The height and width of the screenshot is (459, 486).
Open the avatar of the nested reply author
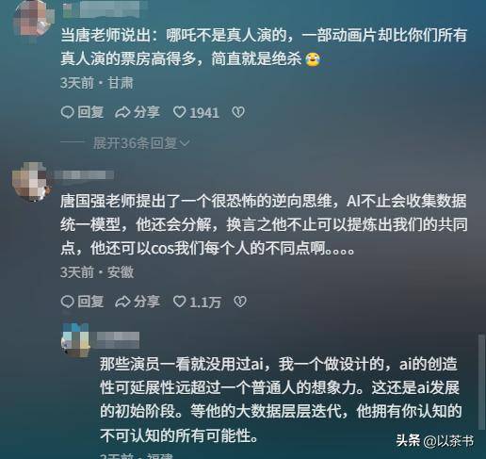pos(76,340)
